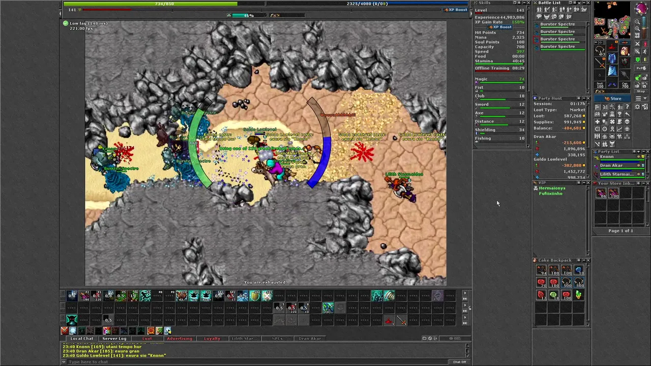Select the blue legs equipment slot

(612, 70)
